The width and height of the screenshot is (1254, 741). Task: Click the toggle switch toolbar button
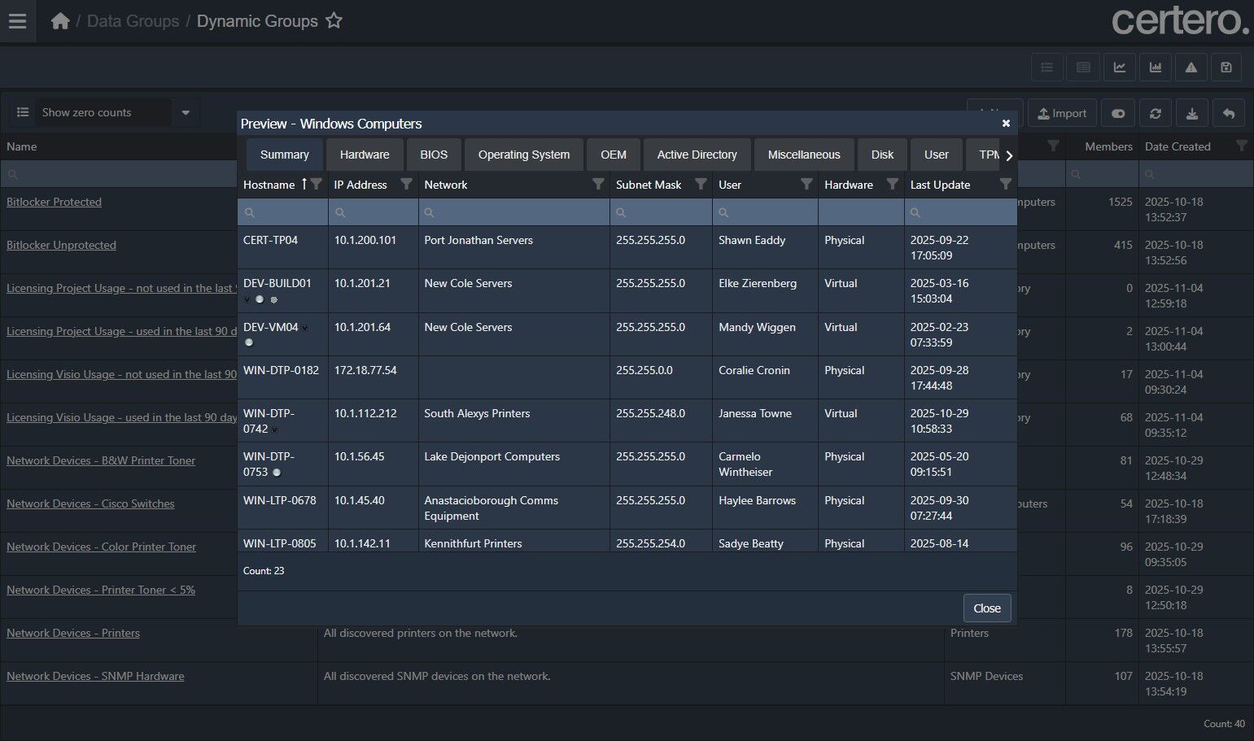point(1118,114)
